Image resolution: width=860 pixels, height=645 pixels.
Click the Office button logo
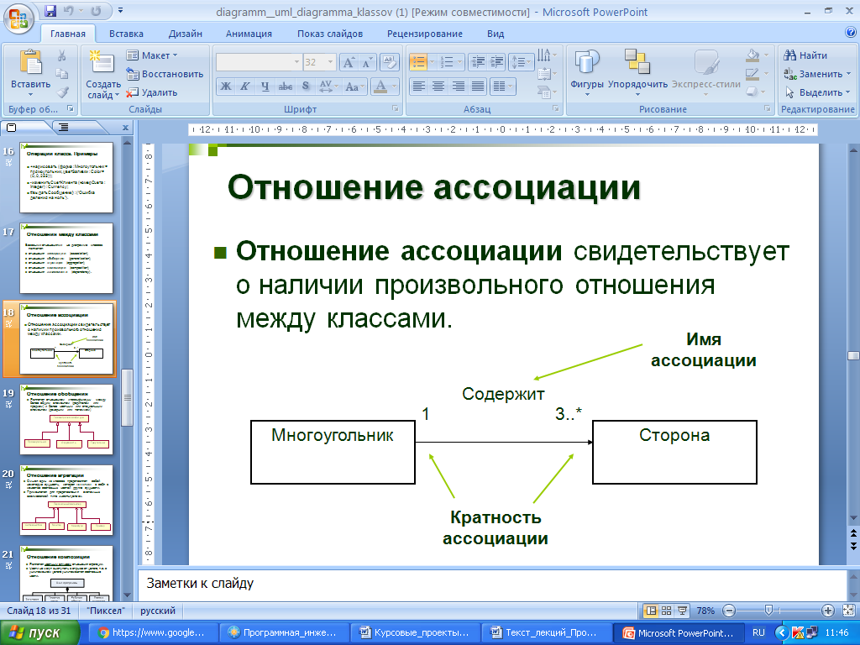pos(20,18)
